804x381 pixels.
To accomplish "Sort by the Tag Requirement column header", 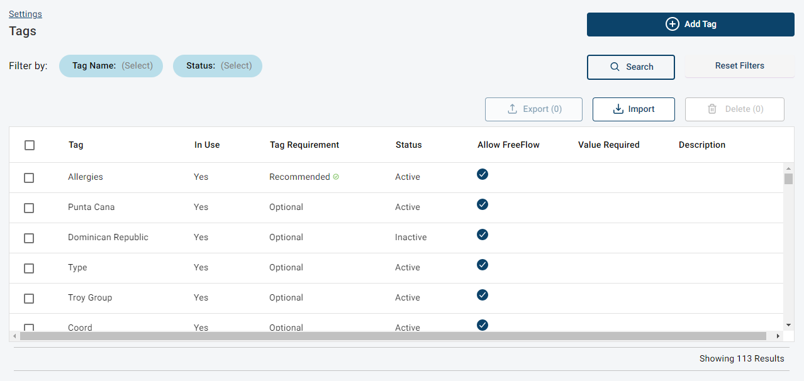I will [304, 145].
